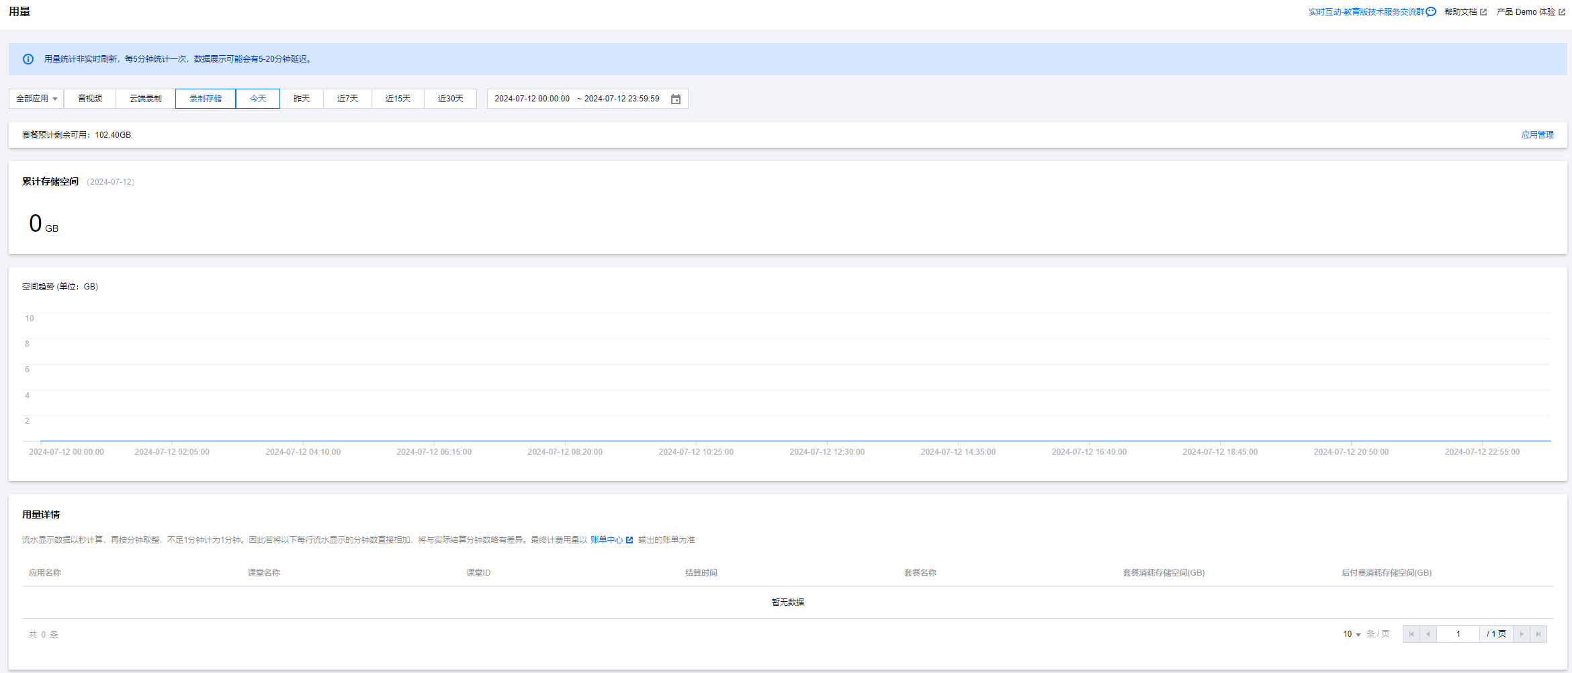
Task: Open the 10 条/页 page size dropdown
Action: pos(1352,634)
